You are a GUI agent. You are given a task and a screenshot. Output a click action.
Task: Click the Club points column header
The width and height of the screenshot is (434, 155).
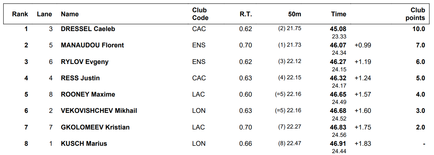click(x=415, y=14)
